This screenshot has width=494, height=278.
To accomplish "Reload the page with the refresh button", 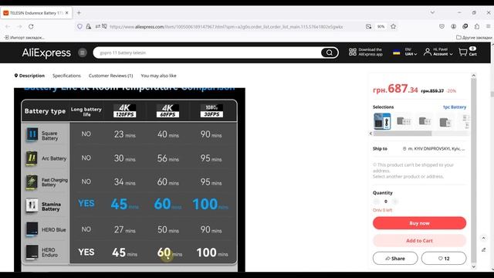I will (x=31, y=26).
